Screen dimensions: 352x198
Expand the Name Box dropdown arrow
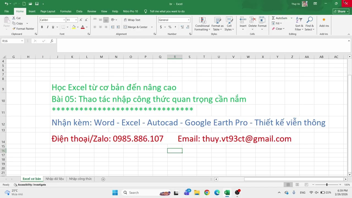coord(22,41)
